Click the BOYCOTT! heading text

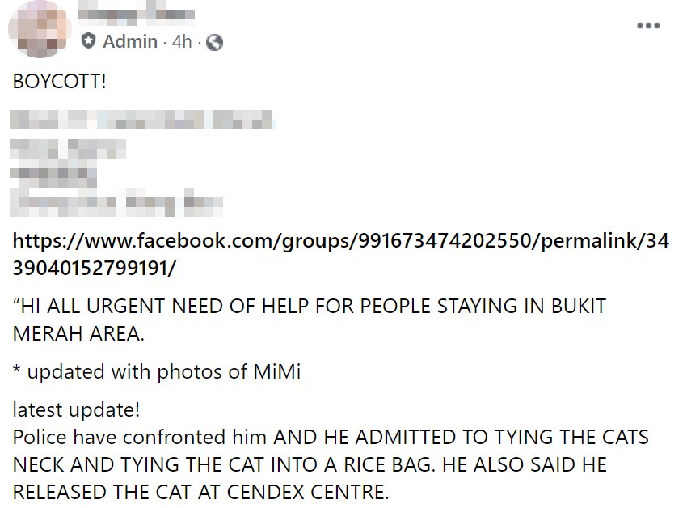tap(59, 82)
